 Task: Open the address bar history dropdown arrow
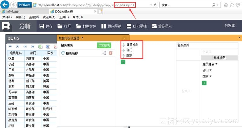[151, 5]
